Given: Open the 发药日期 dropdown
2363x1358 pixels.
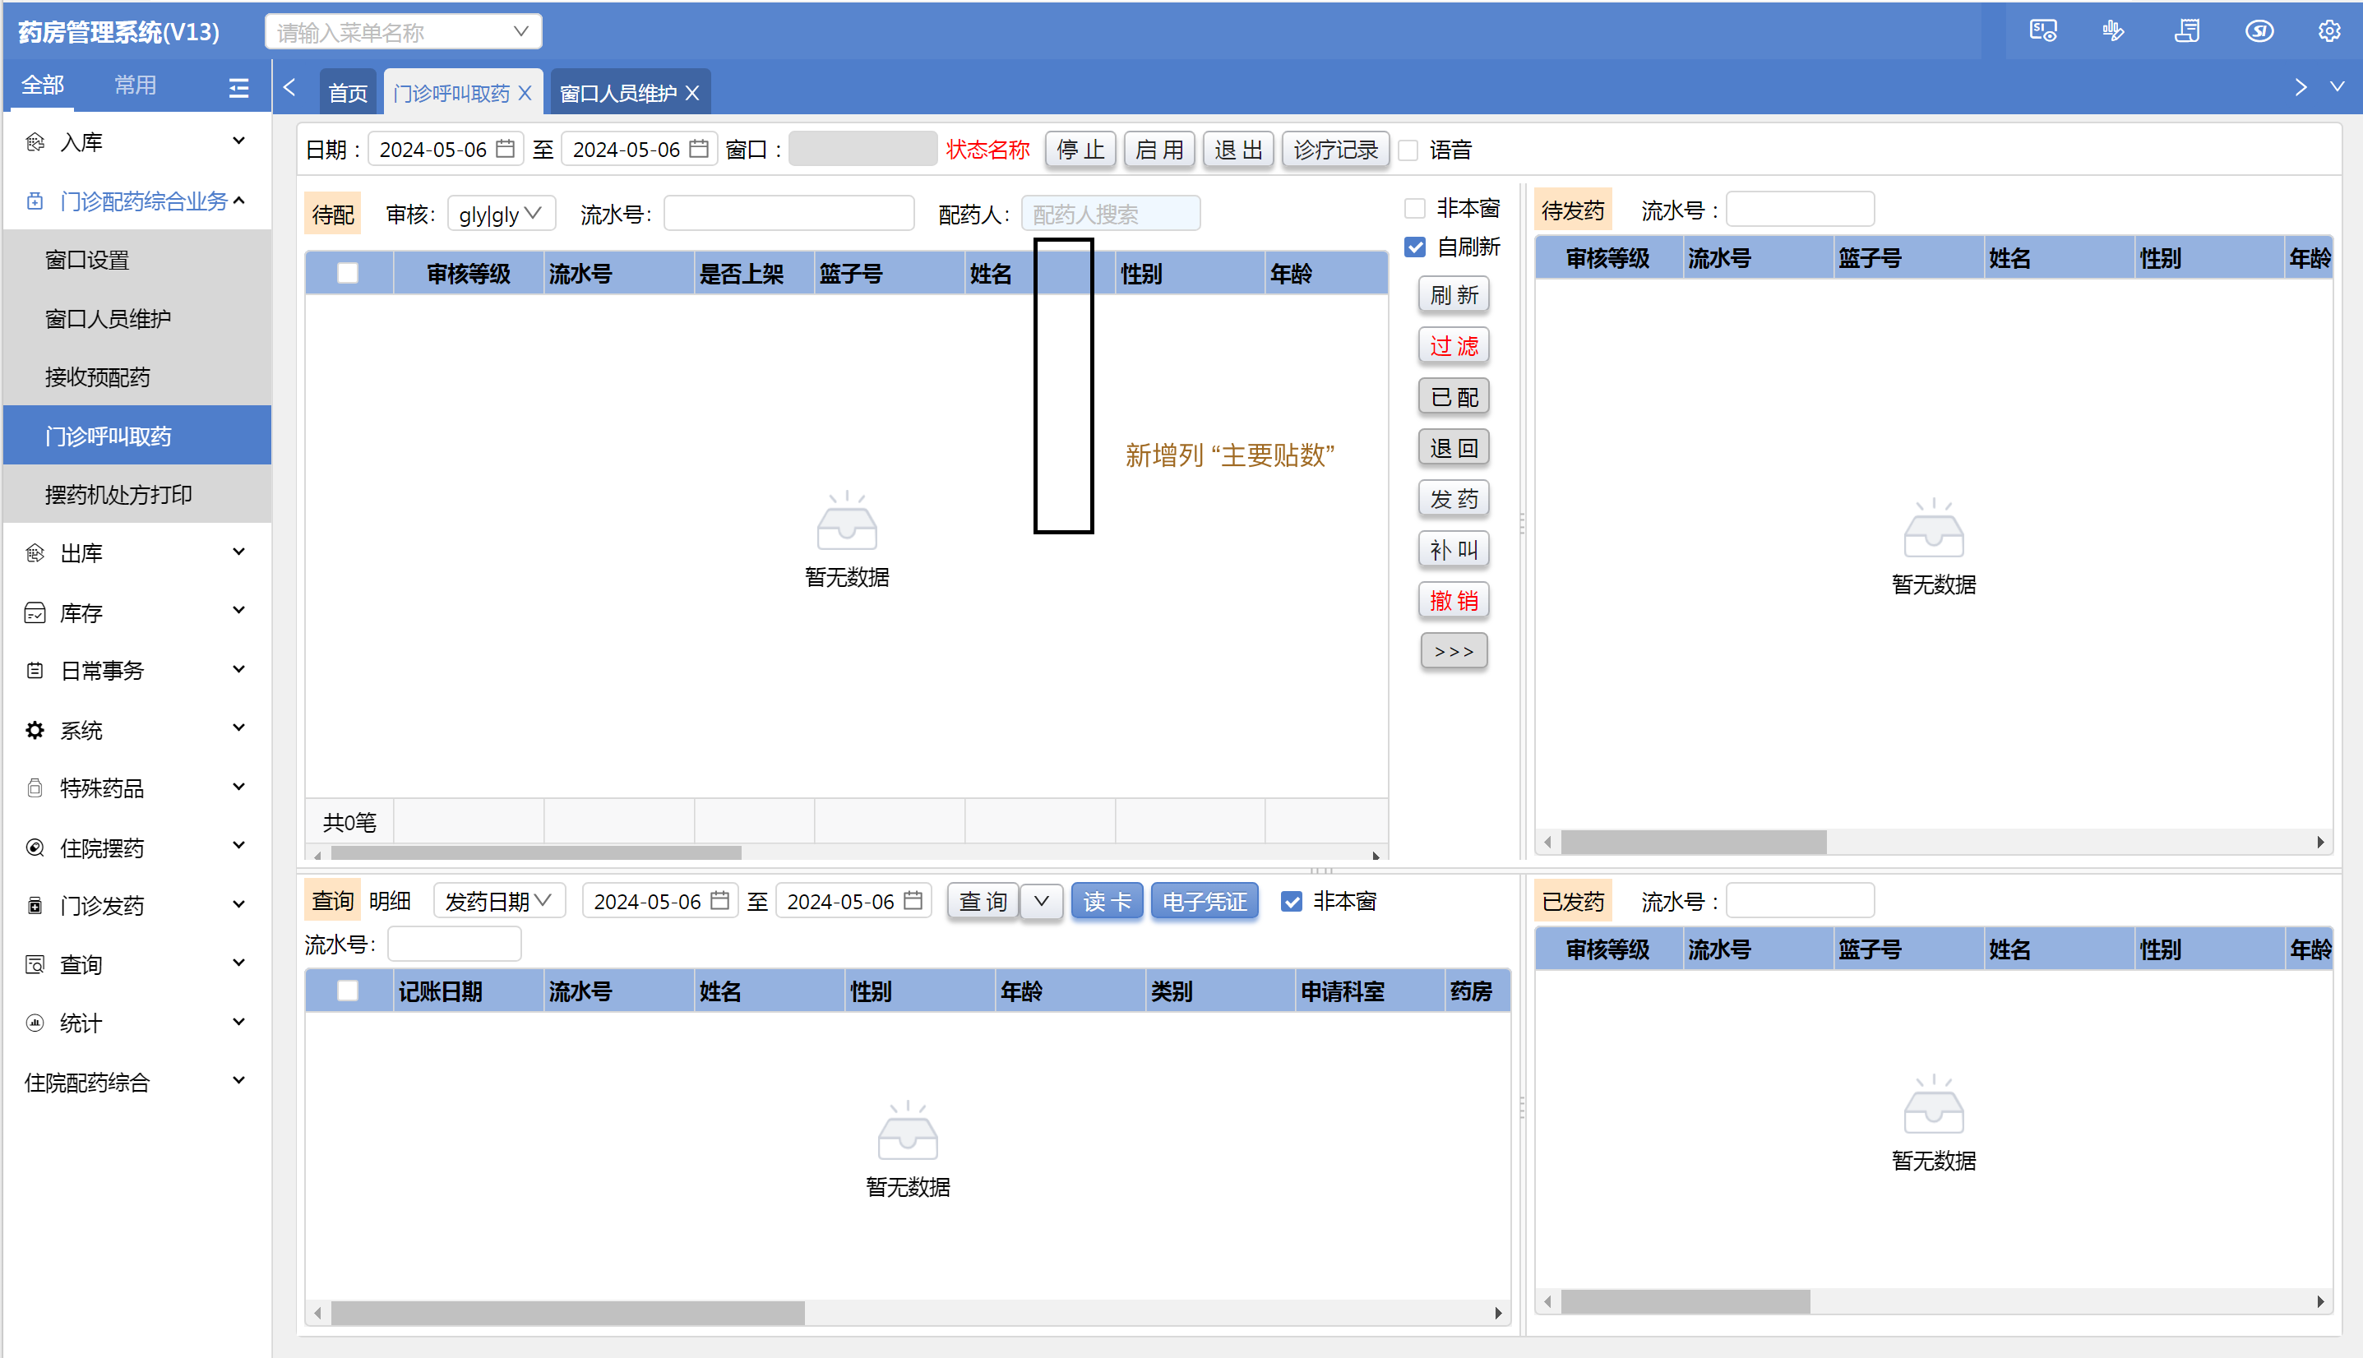Looking at the screenshot, I should (499, 902).
